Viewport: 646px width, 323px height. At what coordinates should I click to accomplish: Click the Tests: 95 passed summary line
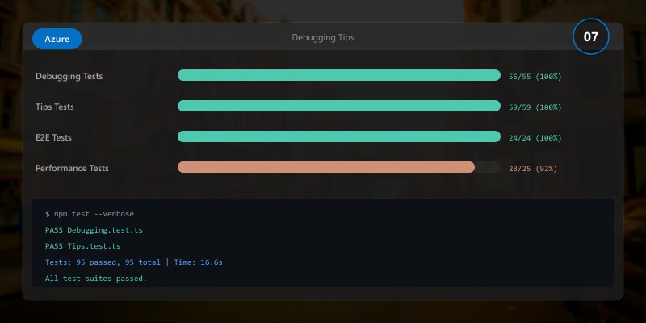pos(134,262)
